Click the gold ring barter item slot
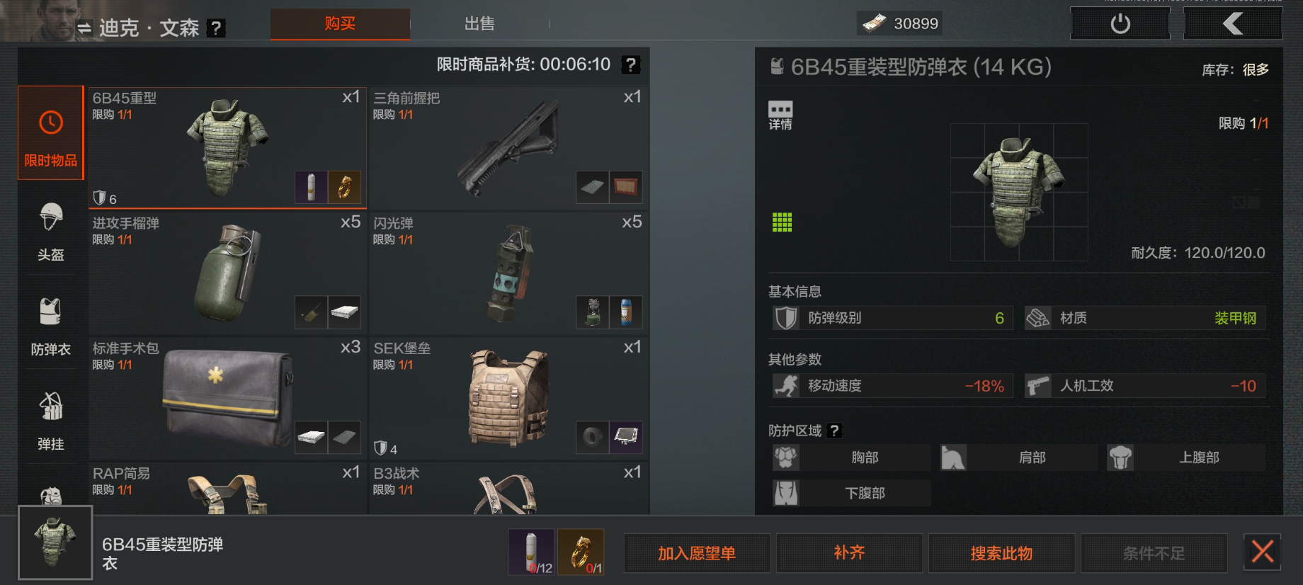1303x585 pixels. (581, 552)
